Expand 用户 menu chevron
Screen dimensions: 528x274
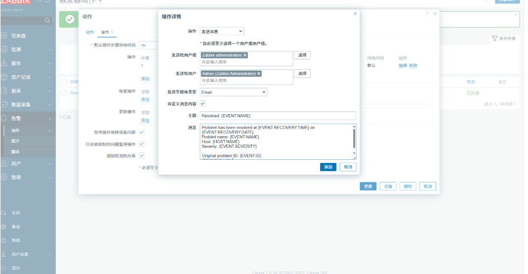[x=50, y=164]
